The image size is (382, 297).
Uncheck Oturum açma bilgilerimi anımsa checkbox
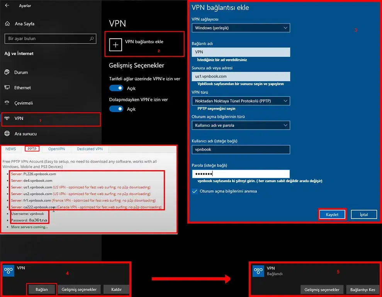(x=194, y=191)
